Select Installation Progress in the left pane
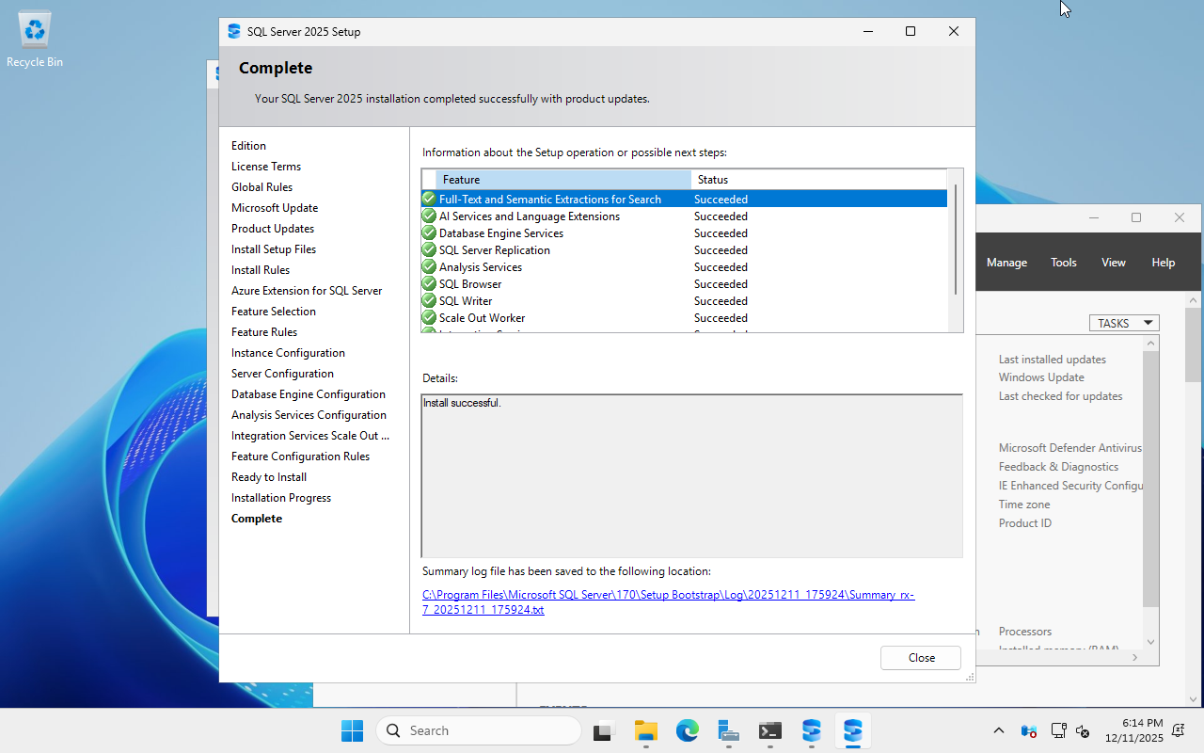1204x753 pixels. (x=280, y=497)
